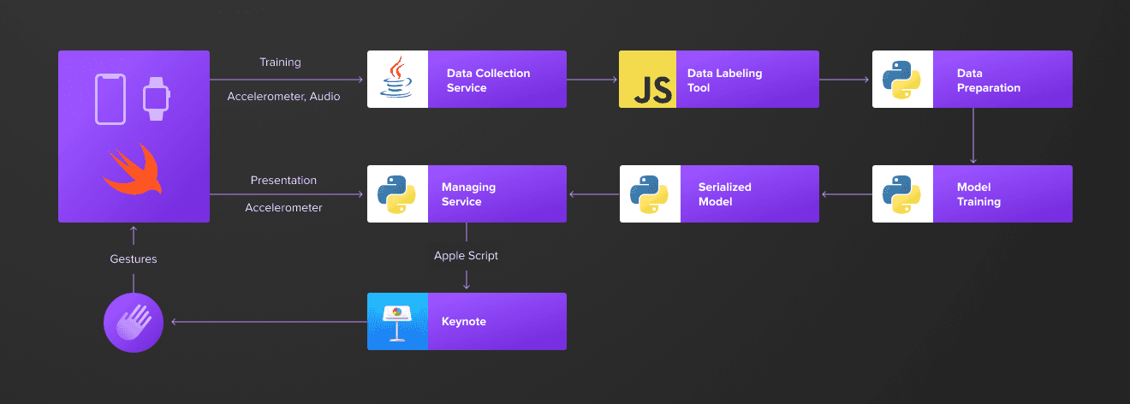This screenshot has height=404, width=1130.
Task: Select the Data Collection Service block
Action: coord(467,79)
